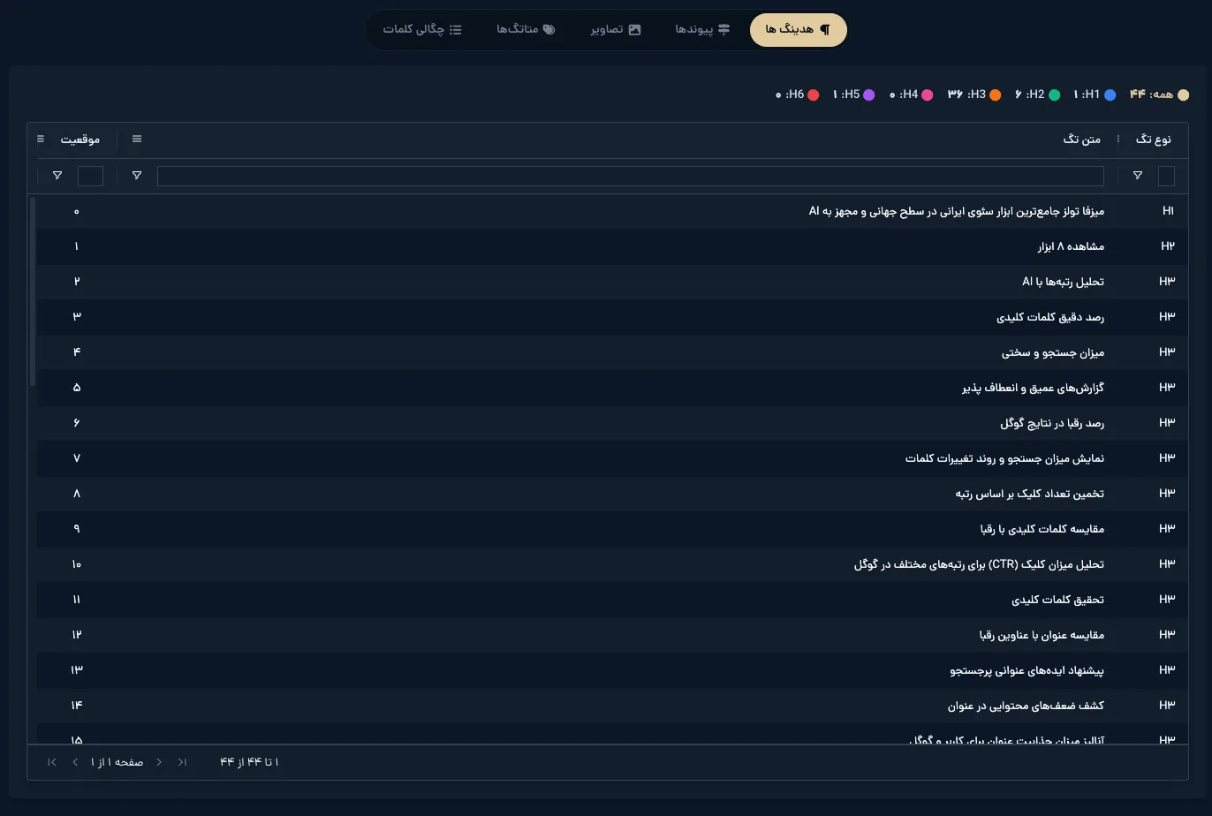Switch to the پیوندها tab

tap(703, 30)
